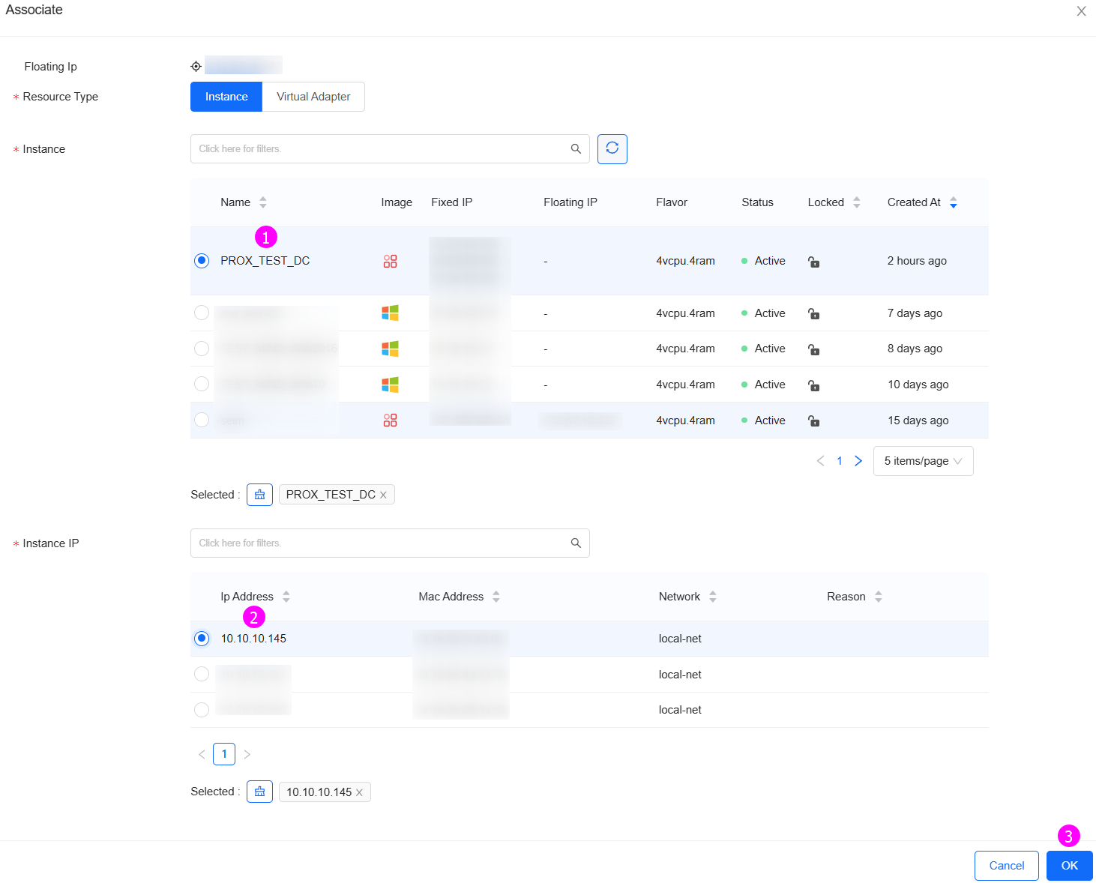The height and width of the screenshot is (883, 1096).
Task: Click the image icon in 15 days ago row
Action: (x=390, y=420)
